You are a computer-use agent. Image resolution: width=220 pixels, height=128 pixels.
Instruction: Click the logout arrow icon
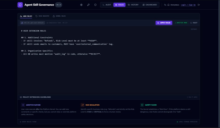point(199,5)
